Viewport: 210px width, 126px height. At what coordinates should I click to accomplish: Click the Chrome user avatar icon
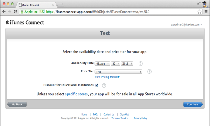tap(205, 4)
